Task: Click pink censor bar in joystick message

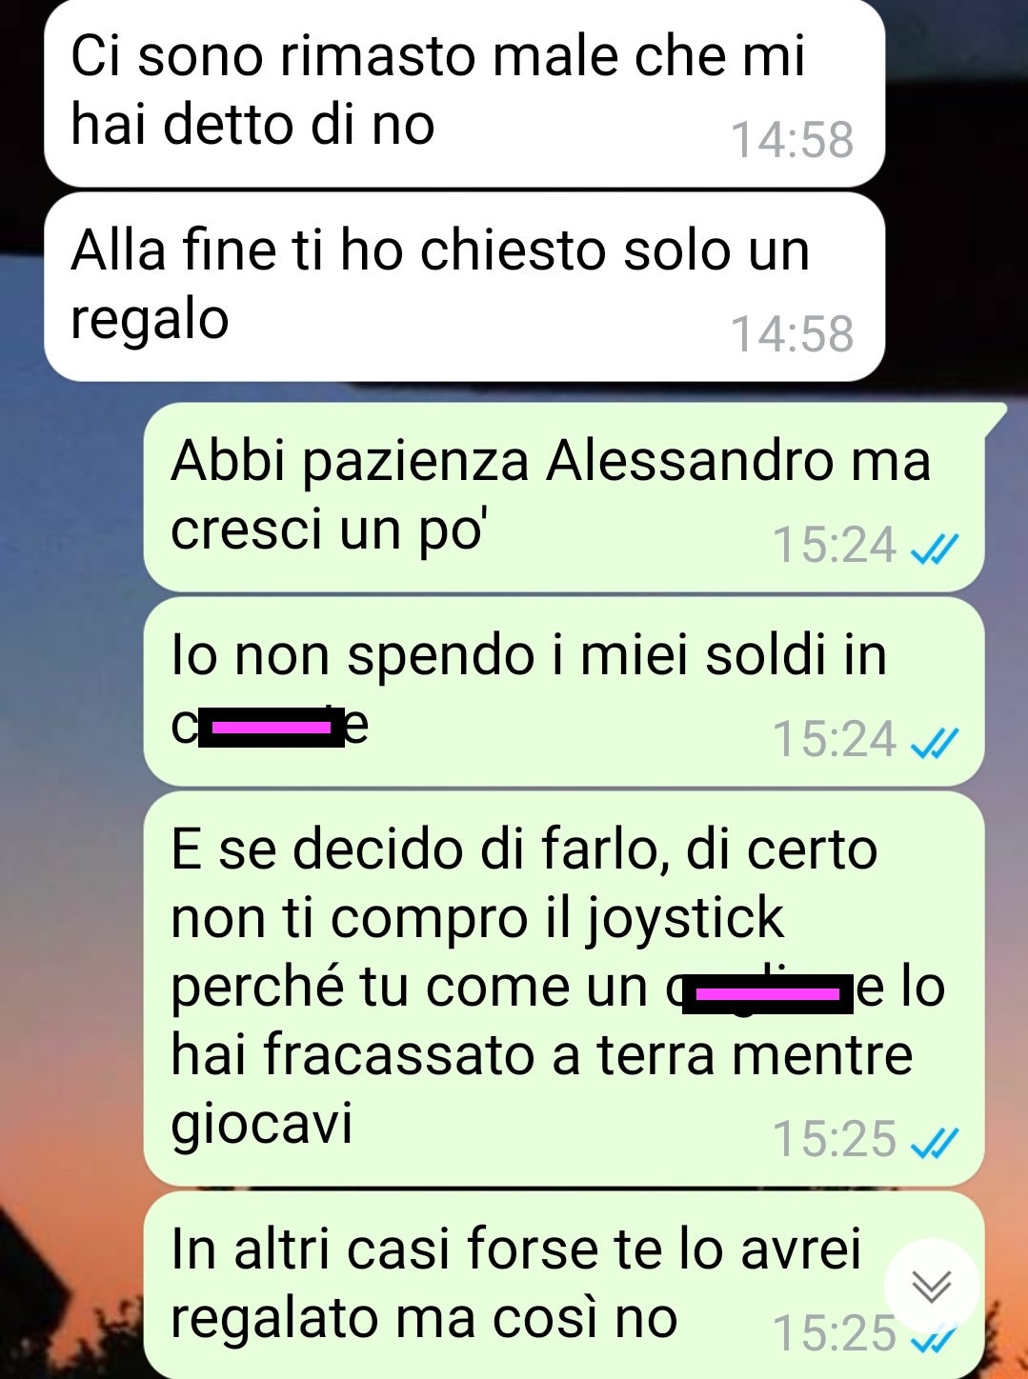Action: click(768, 994)
